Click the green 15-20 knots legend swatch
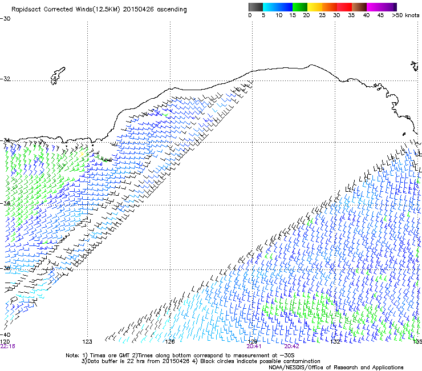 coord(300,7)
